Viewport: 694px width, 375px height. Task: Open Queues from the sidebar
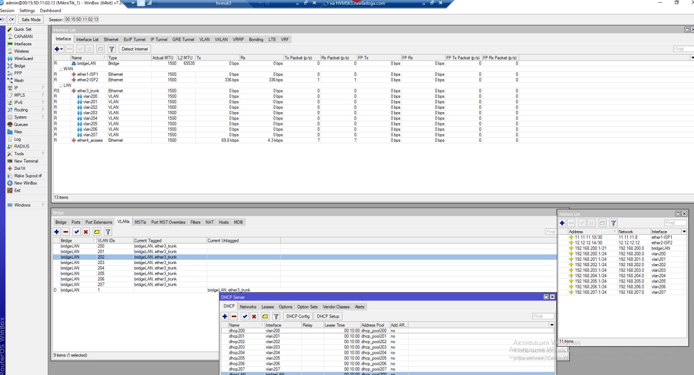tap(21, 124)
